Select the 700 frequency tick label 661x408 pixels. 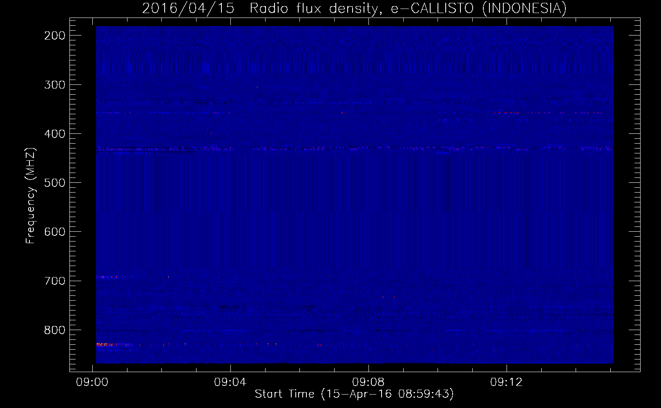pos(55,281)
